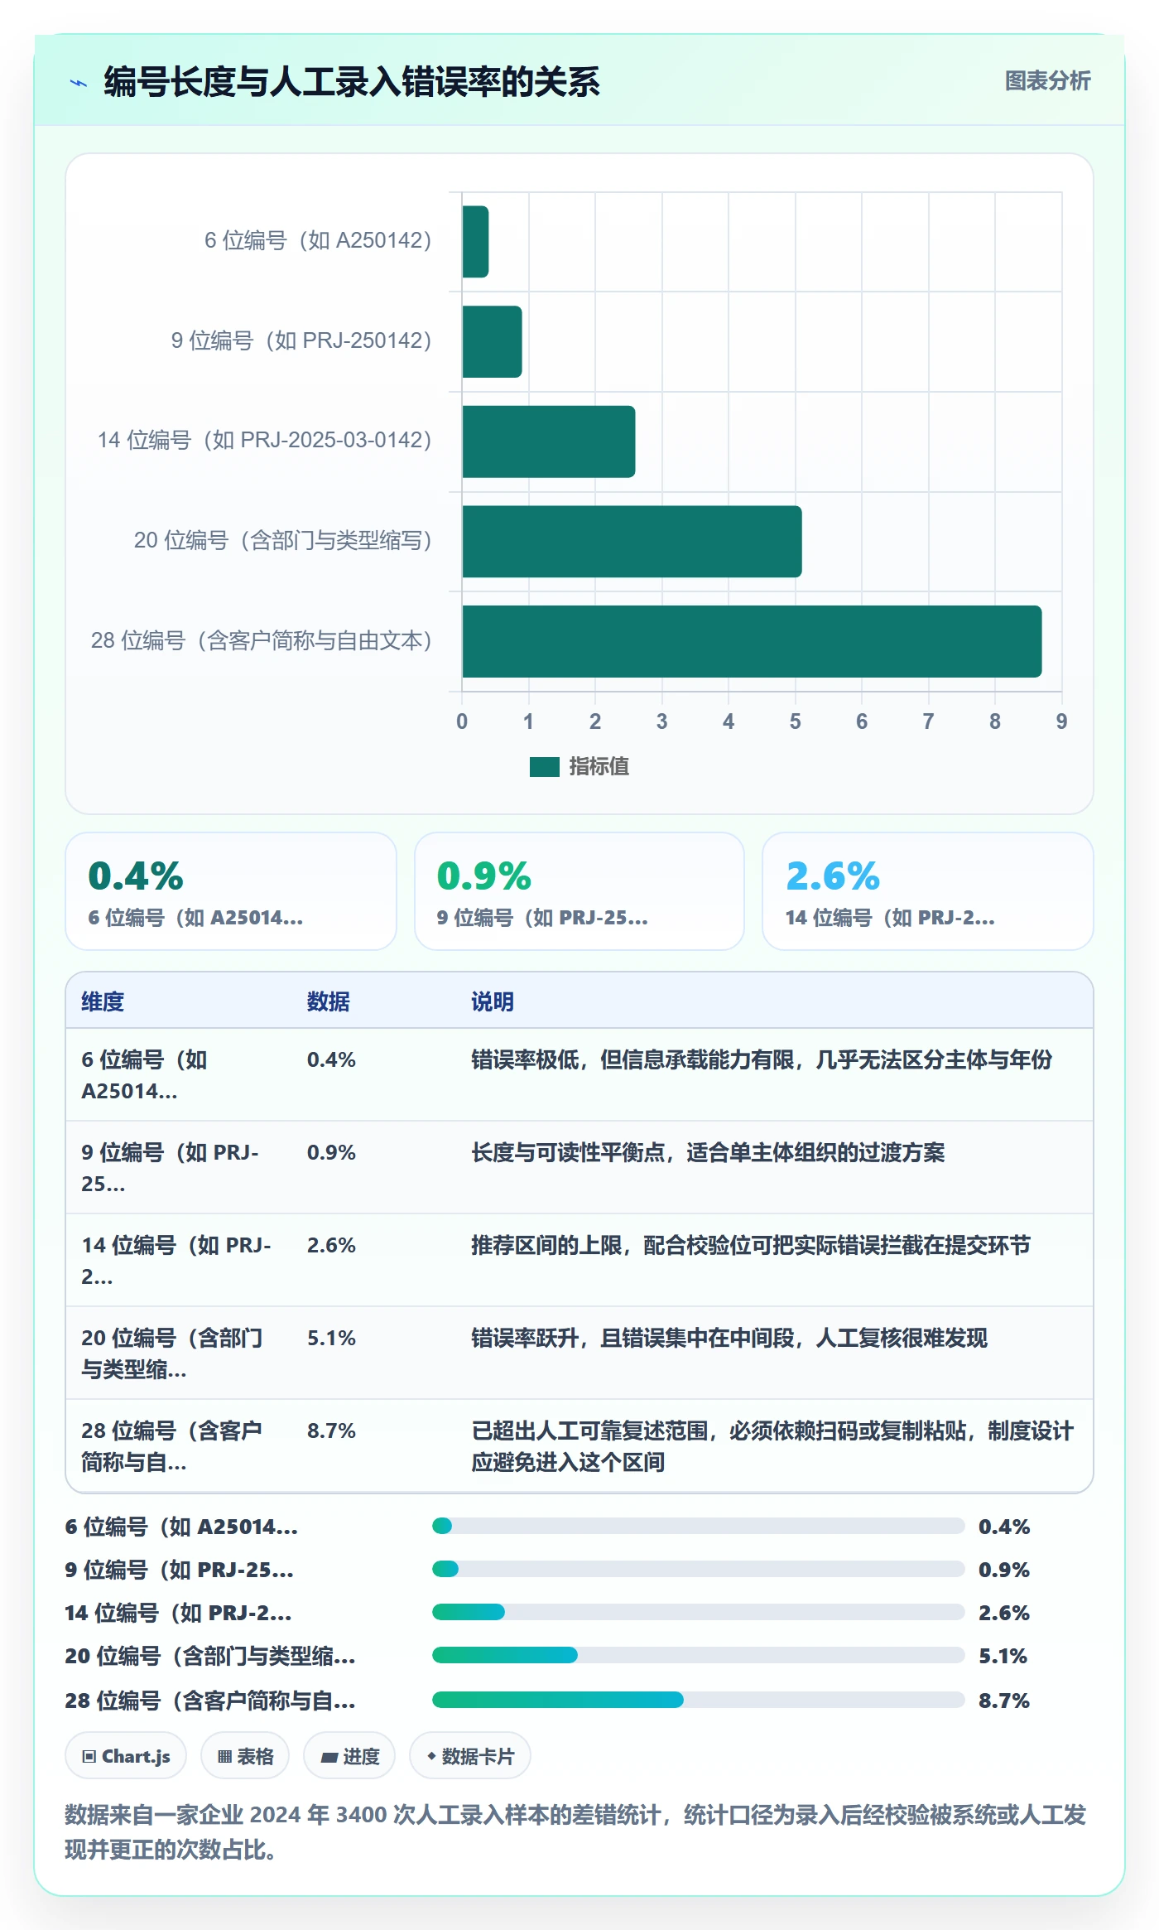Click the chart title 编号长度与人工录入错误率的关系
Image resolution: width=1159 pixels, height=1930 pixels.
352,82
